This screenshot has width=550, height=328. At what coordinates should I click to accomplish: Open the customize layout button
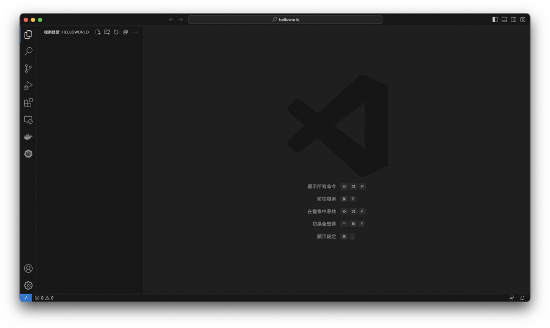pyautogui.click(x=523, y=20)
